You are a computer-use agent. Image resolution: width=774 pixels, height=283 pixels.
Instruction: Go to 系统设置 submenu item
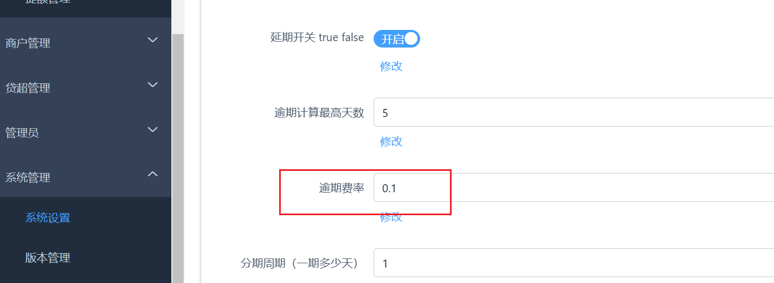48,218
